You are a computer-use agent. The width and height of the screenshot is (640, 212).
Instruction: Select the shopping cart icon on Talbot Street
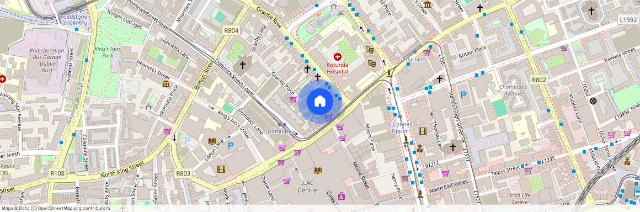528,171
